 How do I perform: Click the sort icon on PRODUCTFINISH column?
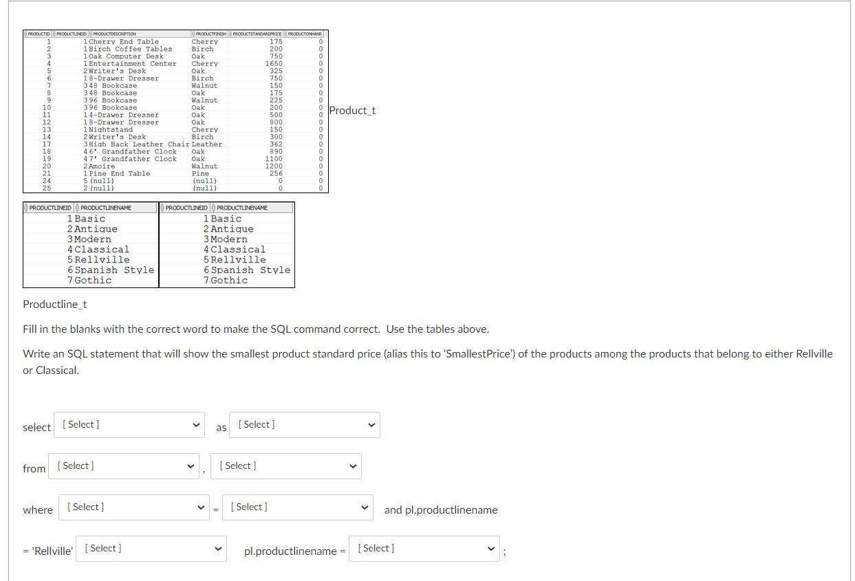[193, 34]
